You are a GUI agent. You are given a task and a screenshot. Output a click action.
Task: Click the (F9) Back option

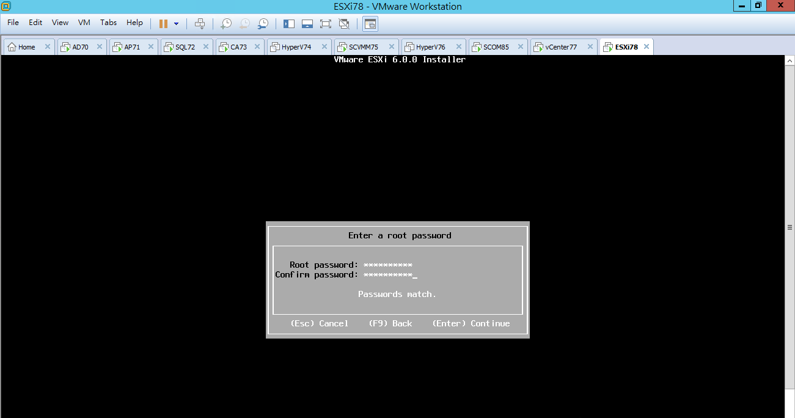point(390,323)
